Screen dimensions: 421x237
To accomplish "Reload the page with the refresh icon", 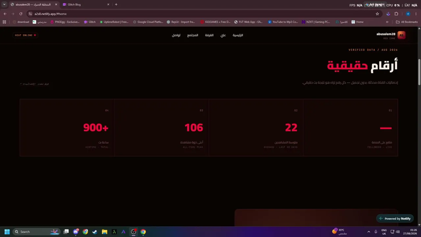I will 21,14.
